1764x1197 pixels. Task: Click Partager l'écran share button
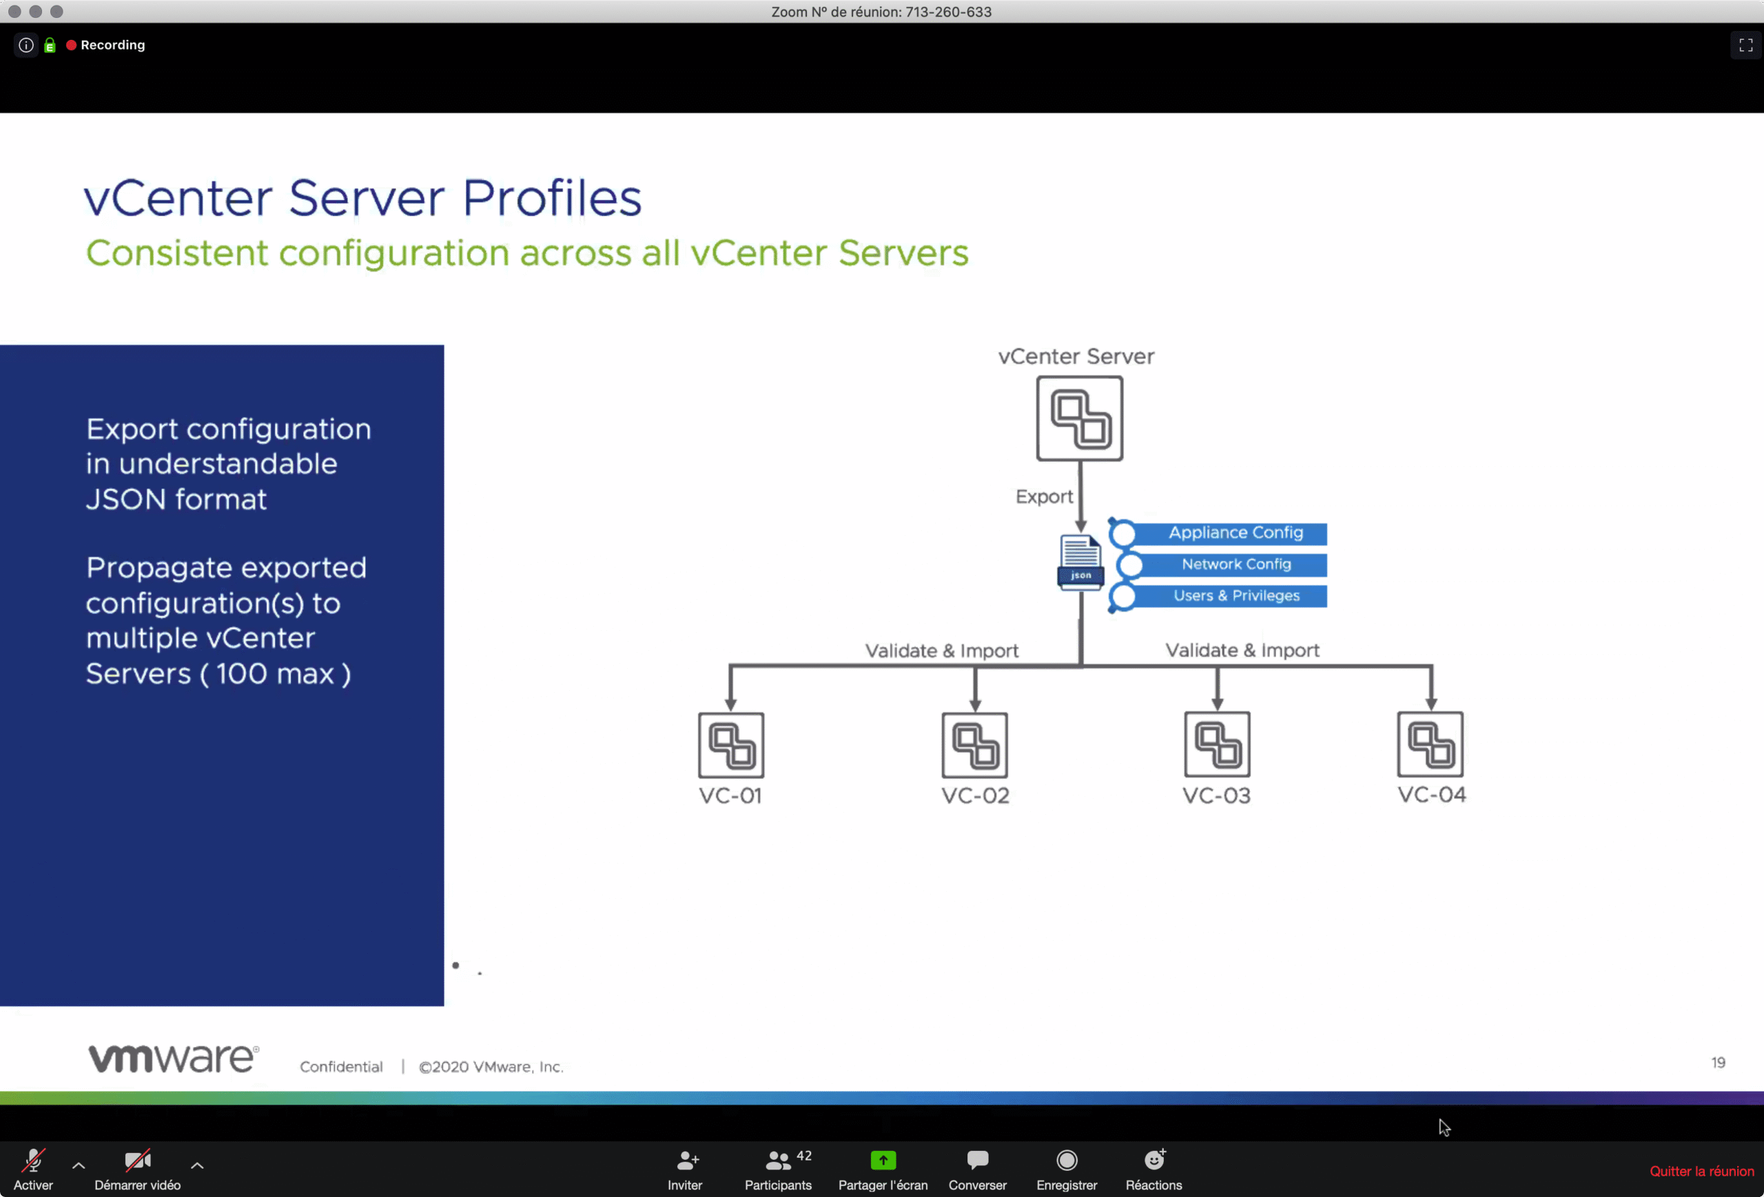(x=883, y=1169)
